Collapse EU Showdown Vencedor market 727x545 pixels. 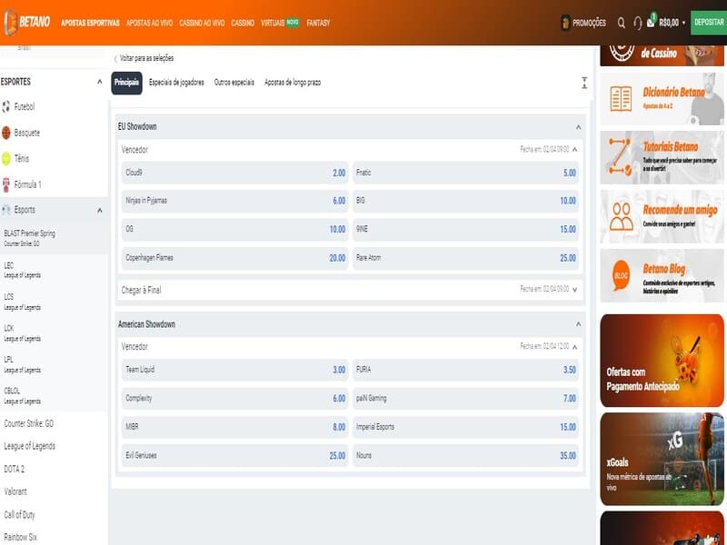(x=575, y=149)
